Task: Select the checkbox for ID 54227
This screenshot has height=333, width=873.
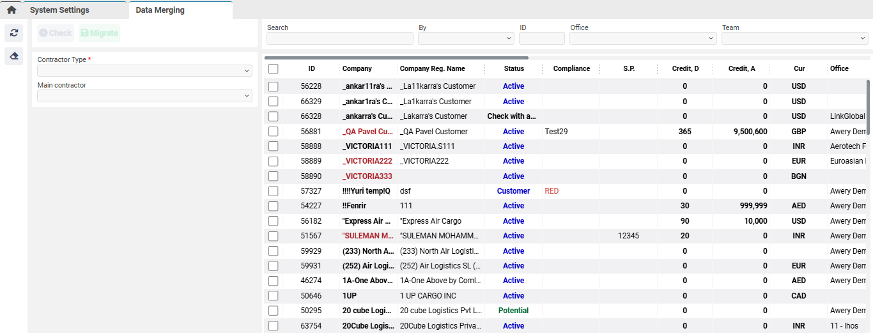Action: pyautogui.click(x=274, y=206)
